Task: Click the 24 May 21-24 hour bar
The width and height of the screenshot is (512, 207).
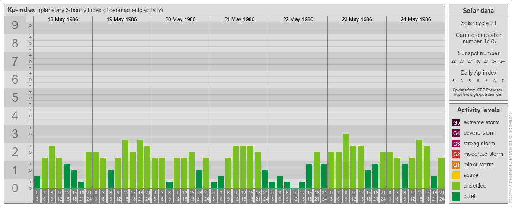Action: (442, 173)
